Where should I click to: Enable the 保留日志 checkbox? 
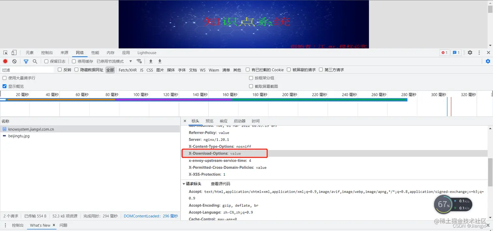click(x=46, y=61)
